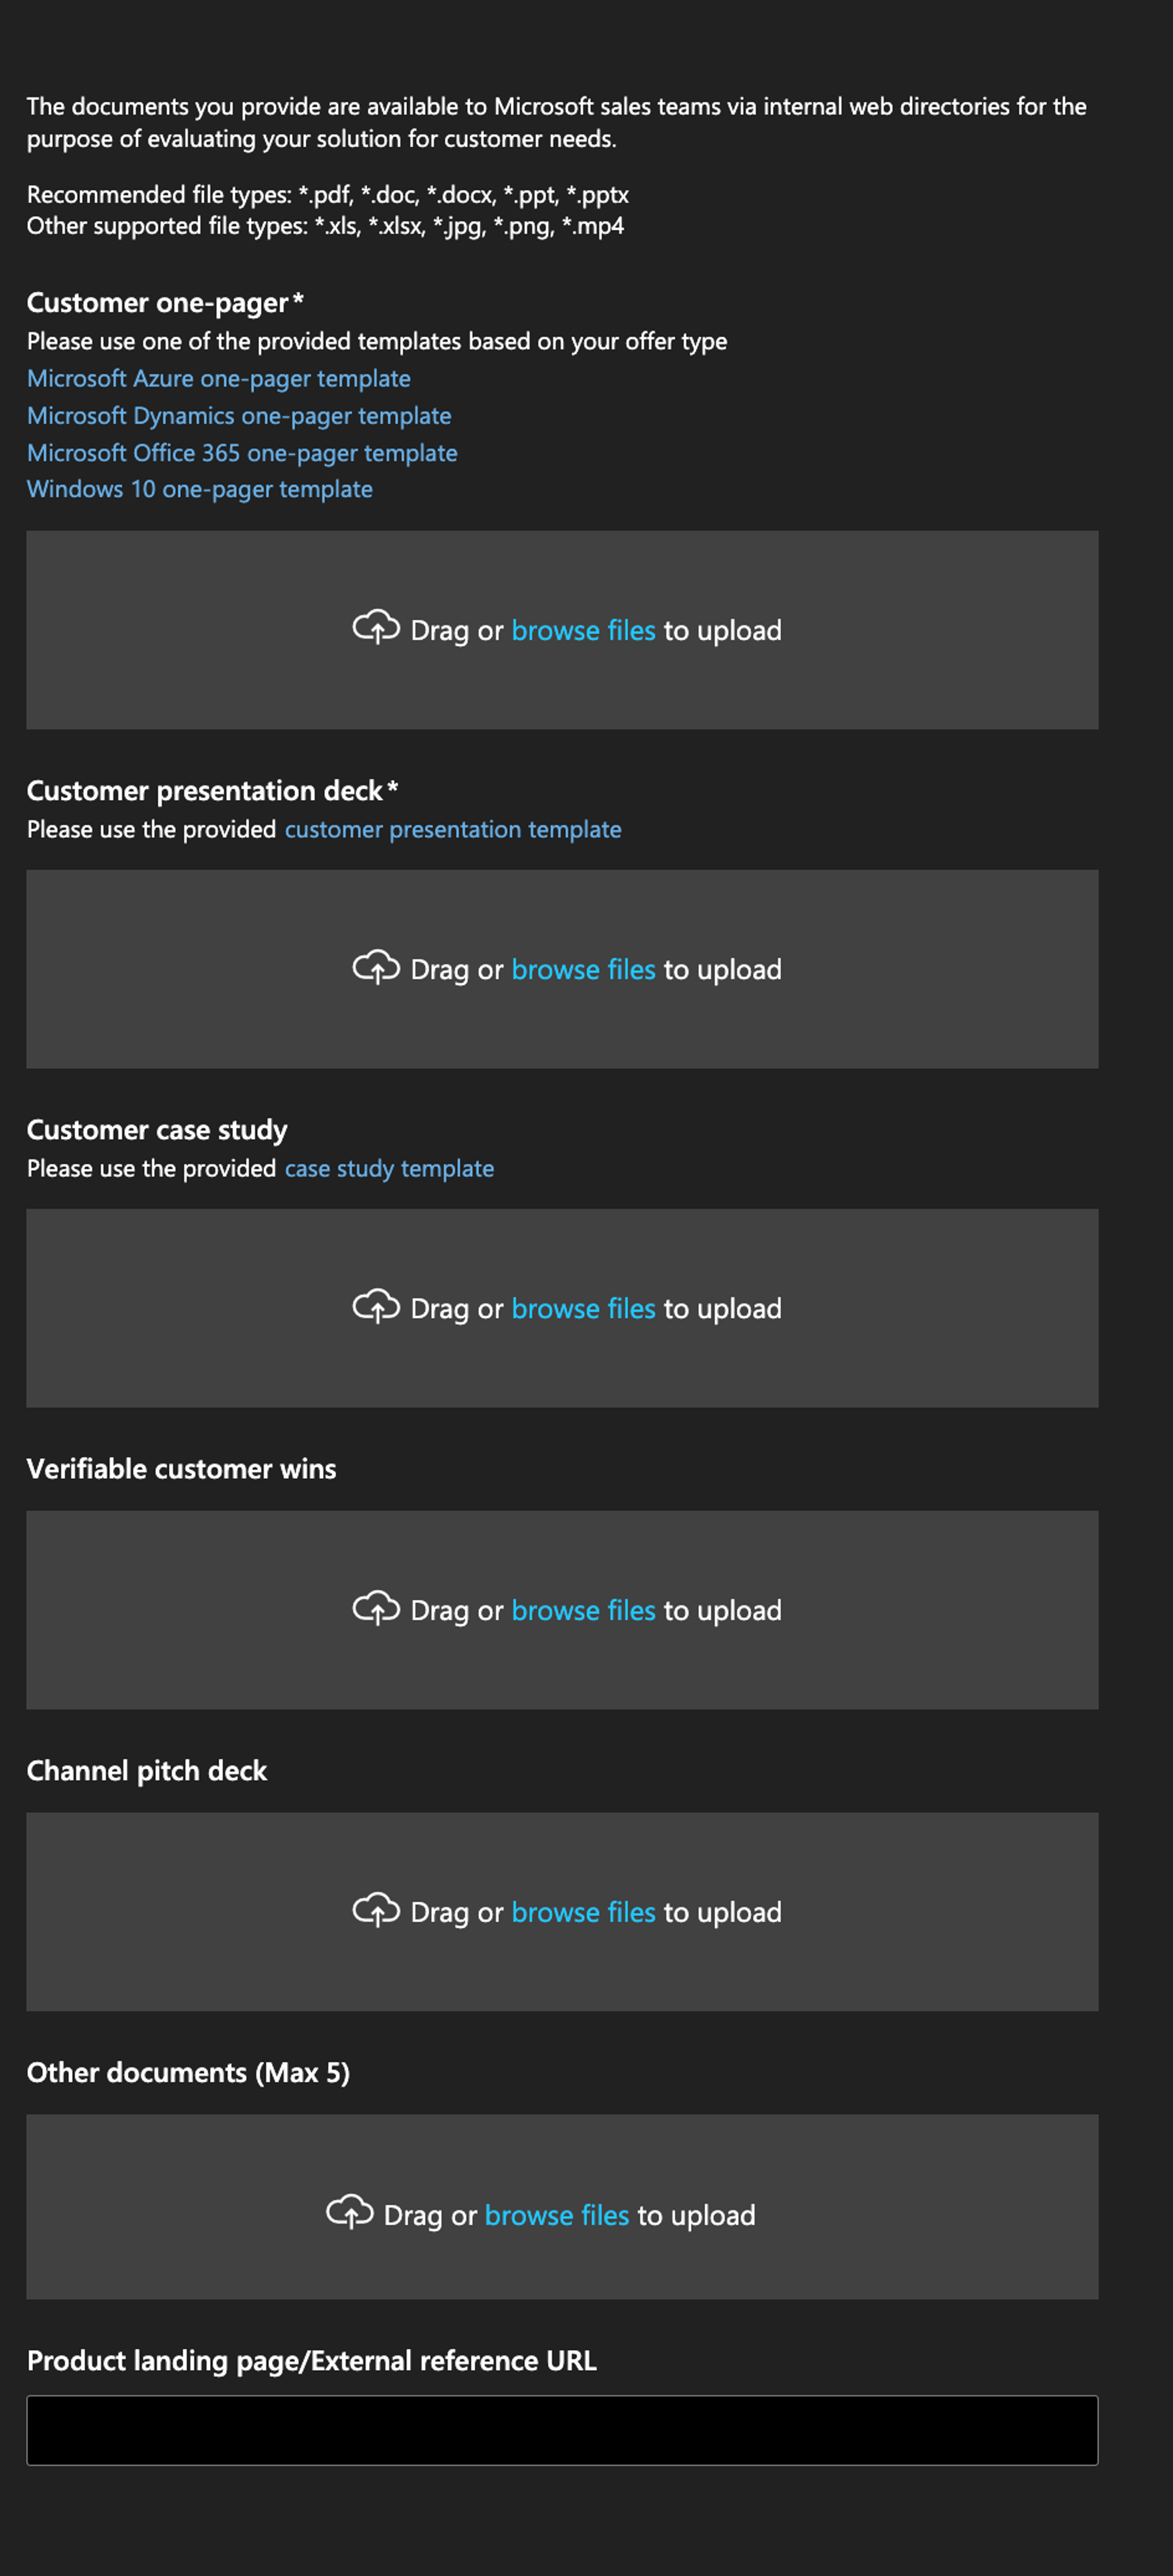Browse files for the Channel pitch deck
Viewport: 1173px width, 2576px height.
583,1913
